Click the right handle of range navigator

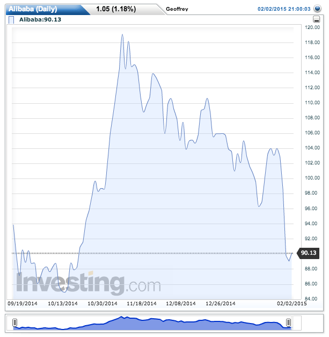pos(289,322)
